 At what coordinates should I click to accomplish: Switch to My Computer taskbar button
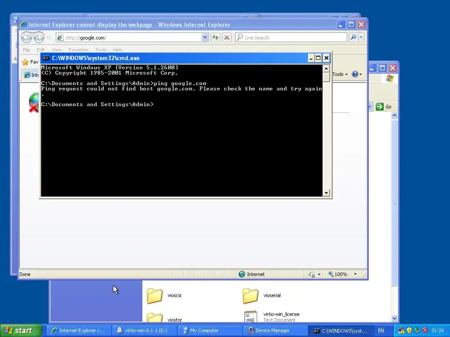click(209, 330)
